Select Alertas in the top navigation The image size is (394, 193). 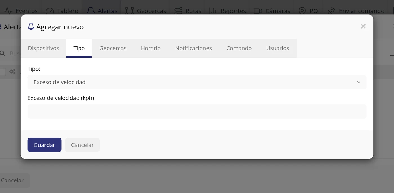[102, 11]
